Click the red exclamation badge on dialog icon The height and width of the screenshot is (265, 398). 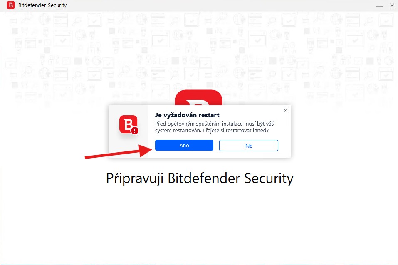point(134,131)
